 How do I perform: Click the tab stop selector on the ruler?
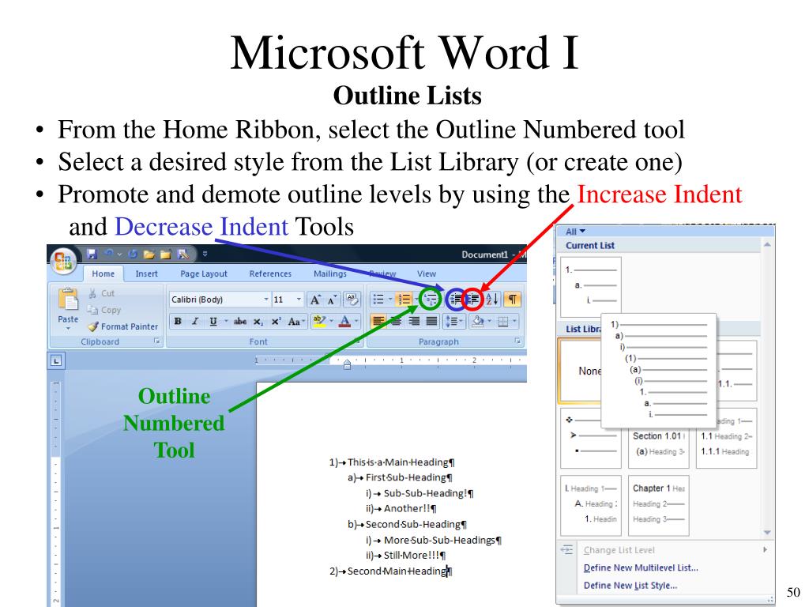pyautogui.click(x=56, y=360)
